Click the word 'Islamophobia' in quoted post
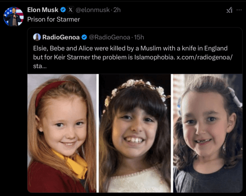Viewport: 246px width, 196px height. pyautogui.click(x=154, y=57)
